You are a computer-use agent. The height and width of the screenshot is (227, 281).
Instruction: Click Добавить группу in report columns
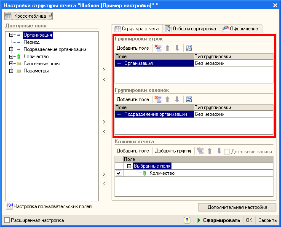(173, 151)
